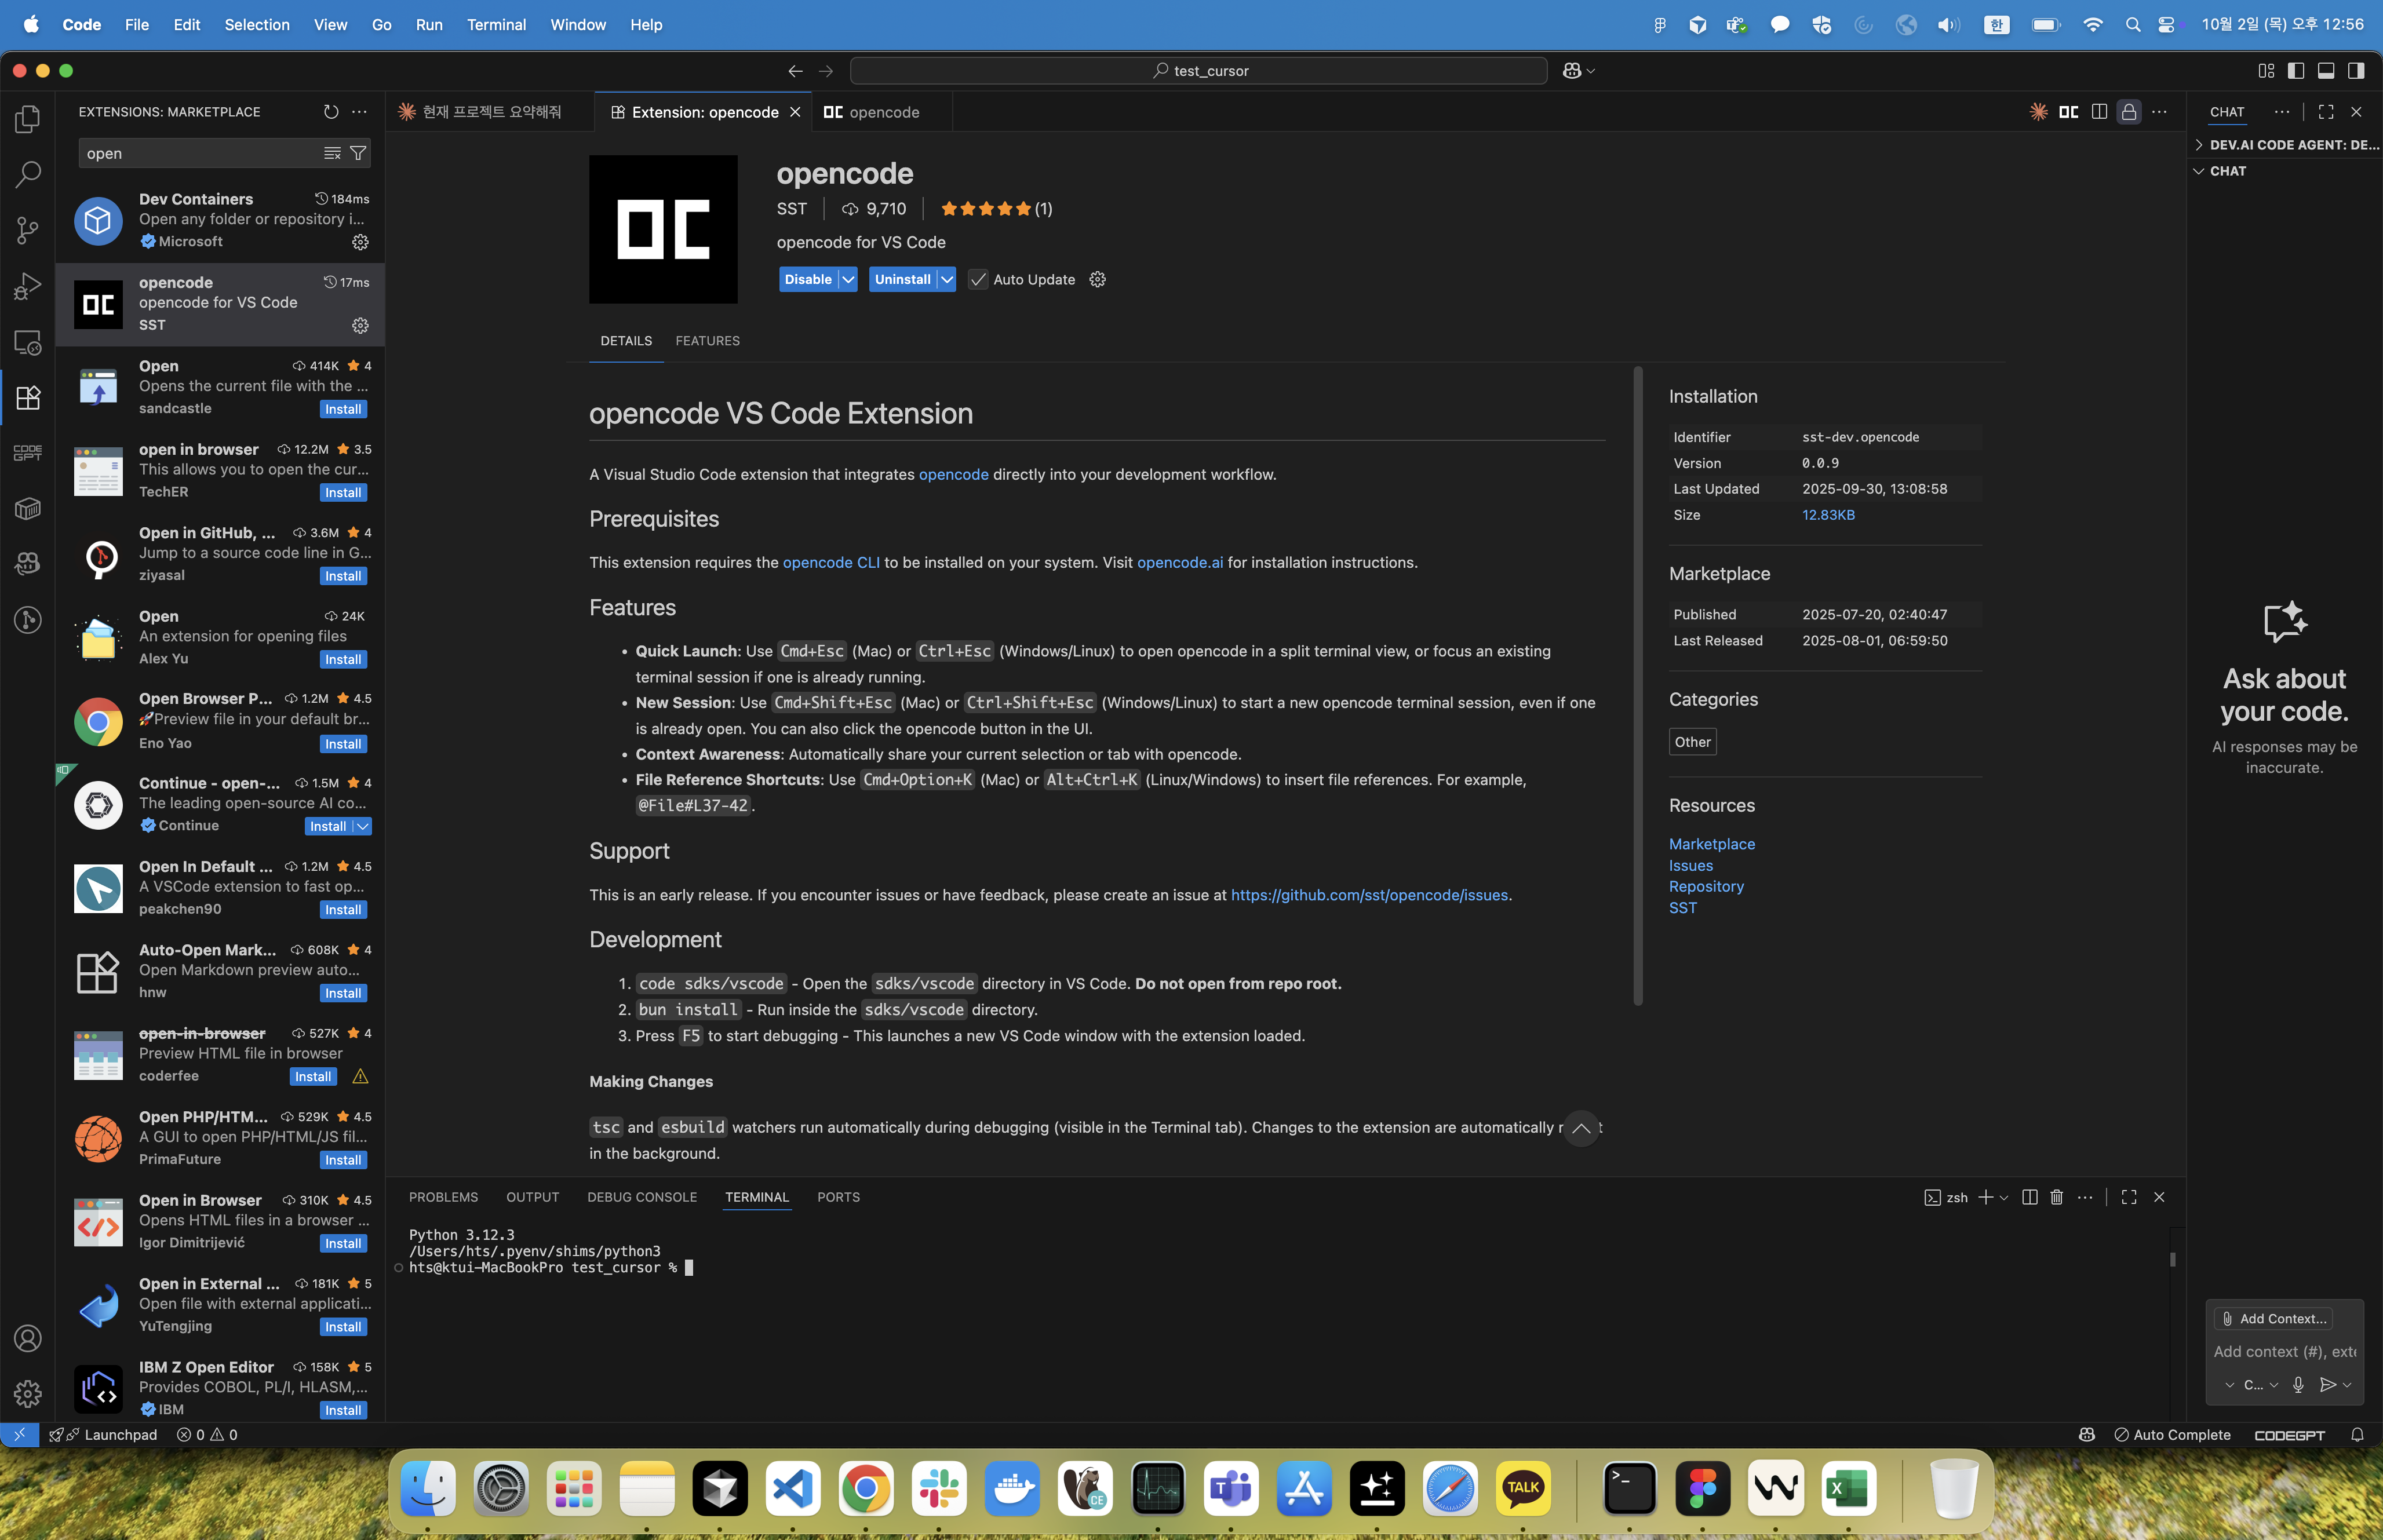Screen dimensions: 2383x1540
Task: Open Disable button dropdown arrow
Action: (848, 280)
